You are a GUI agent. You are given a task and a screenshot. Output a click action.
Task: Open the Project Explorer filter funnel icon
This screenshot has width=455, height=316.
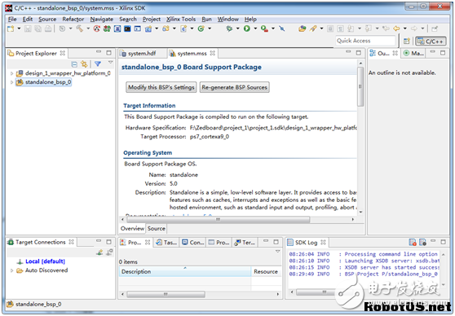coord(98,64)
